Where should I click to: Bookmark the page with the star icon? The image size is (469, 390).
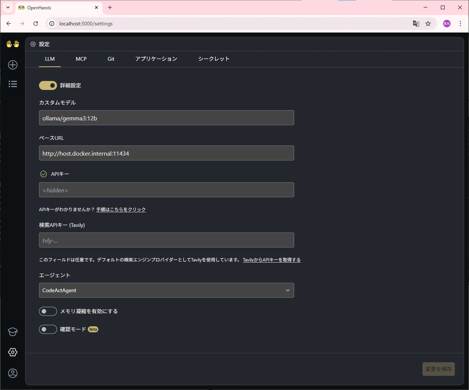click(x=428, y=23)
